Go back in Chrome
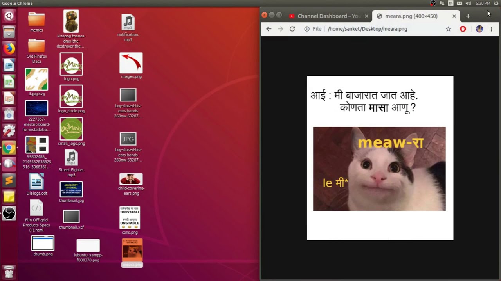 [x=269, y=29]
